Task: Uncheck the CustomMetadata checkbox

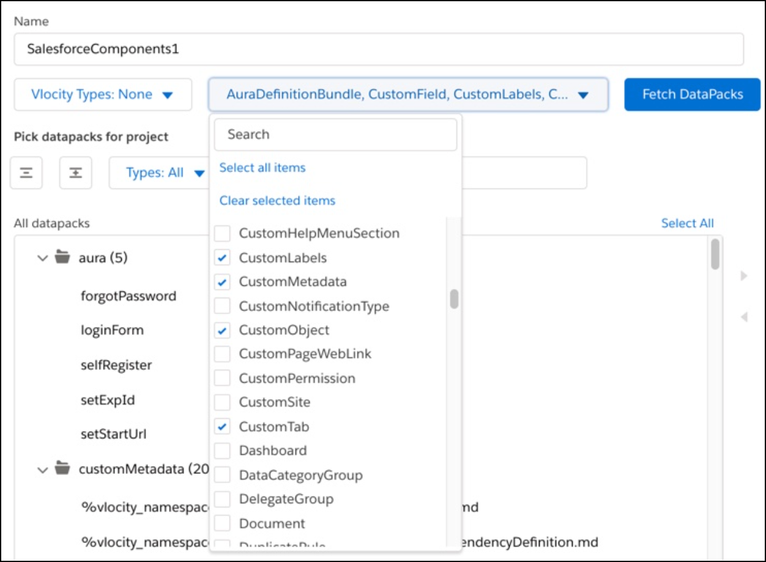Action: (x=223, y=282)
